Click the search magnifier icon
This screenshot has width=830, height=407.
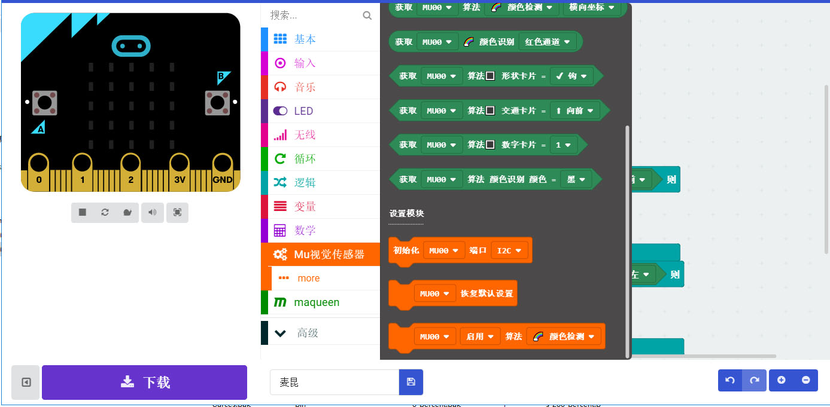[x=367, y=16]
